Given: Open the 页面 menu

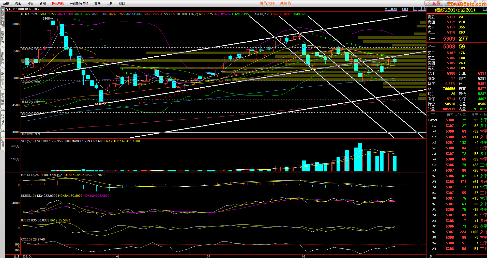Looking at the screenshot, I should tap(18, 3).
